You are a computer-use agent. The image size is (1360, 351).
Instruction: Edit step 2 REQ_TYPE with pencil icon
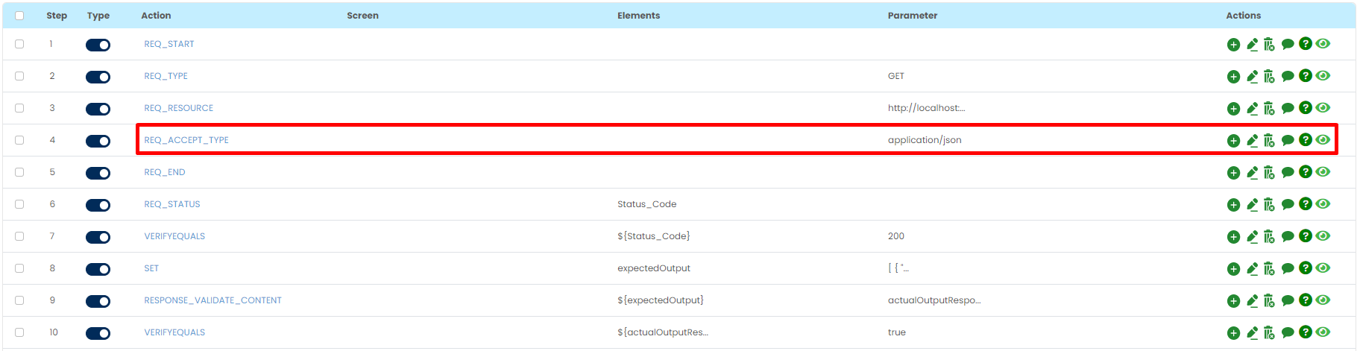1252,77
